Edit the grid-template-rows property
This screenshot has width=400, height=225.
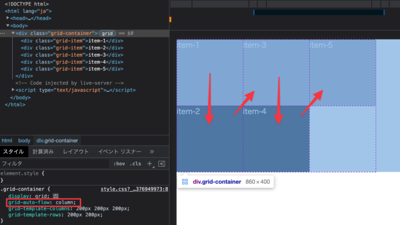[x=56, y=215]
